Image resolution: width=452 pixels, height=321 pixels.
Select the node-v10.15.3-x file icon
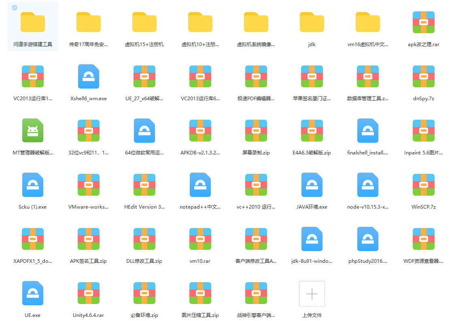tap(368, 185)
